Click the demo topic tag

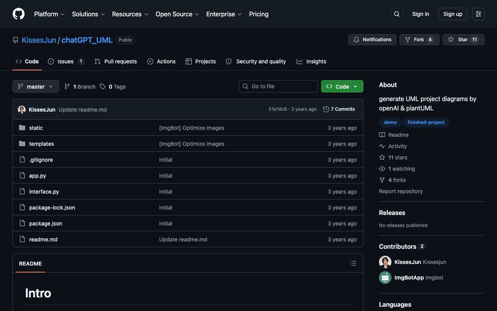(x=390, y=122)
